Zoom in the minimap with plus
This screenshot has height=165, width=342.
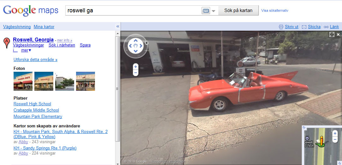coord(335,133)
